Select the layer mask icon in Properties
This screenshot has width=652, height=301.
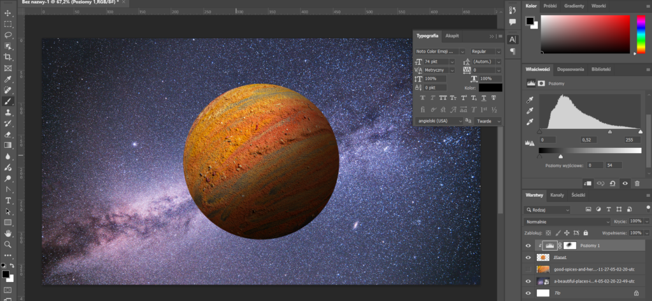point(541,83)
